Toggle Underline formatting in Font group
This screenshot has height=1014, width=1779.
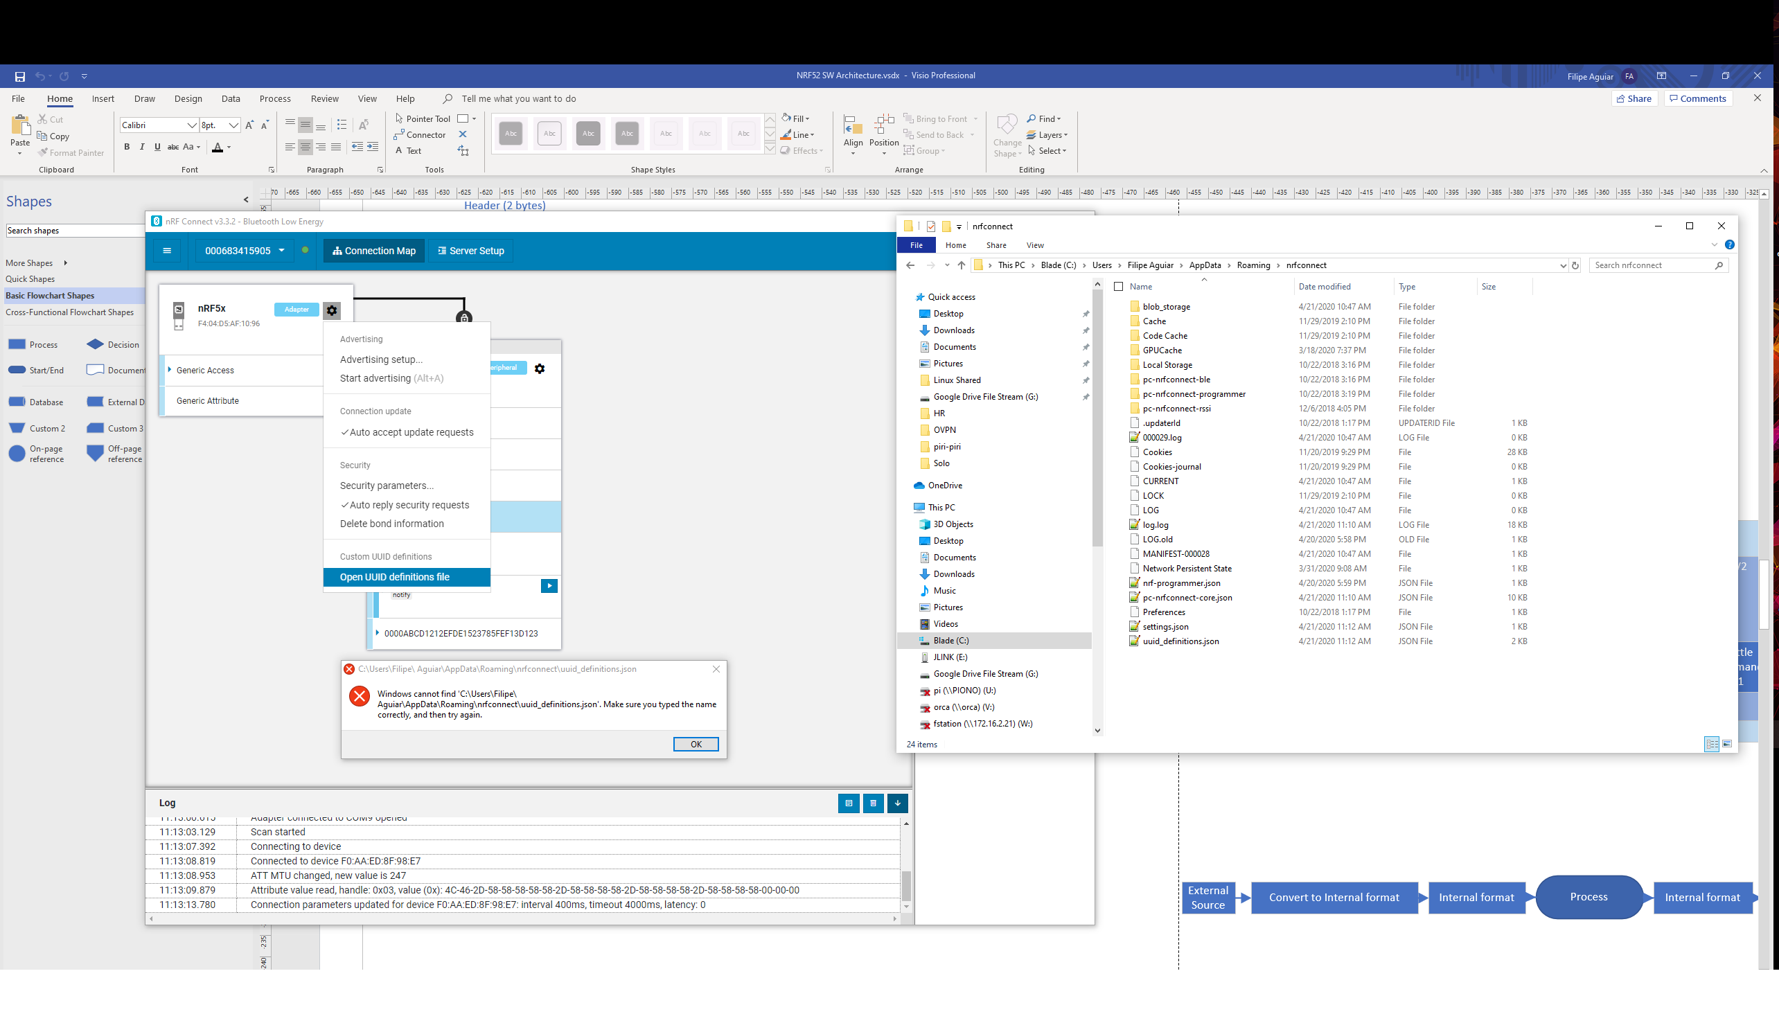click(x=157, y=147)
